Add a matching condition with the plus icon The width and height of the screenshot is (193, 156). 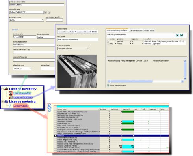tap(177, 35)
